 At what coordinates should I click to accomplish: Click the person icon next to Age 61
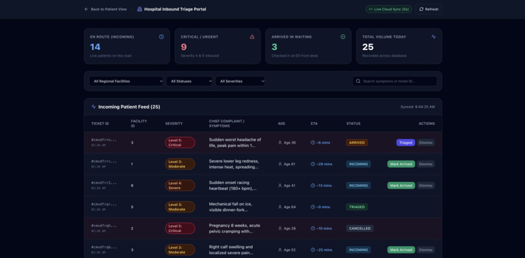pyautogui.click(x=280, y=164)
